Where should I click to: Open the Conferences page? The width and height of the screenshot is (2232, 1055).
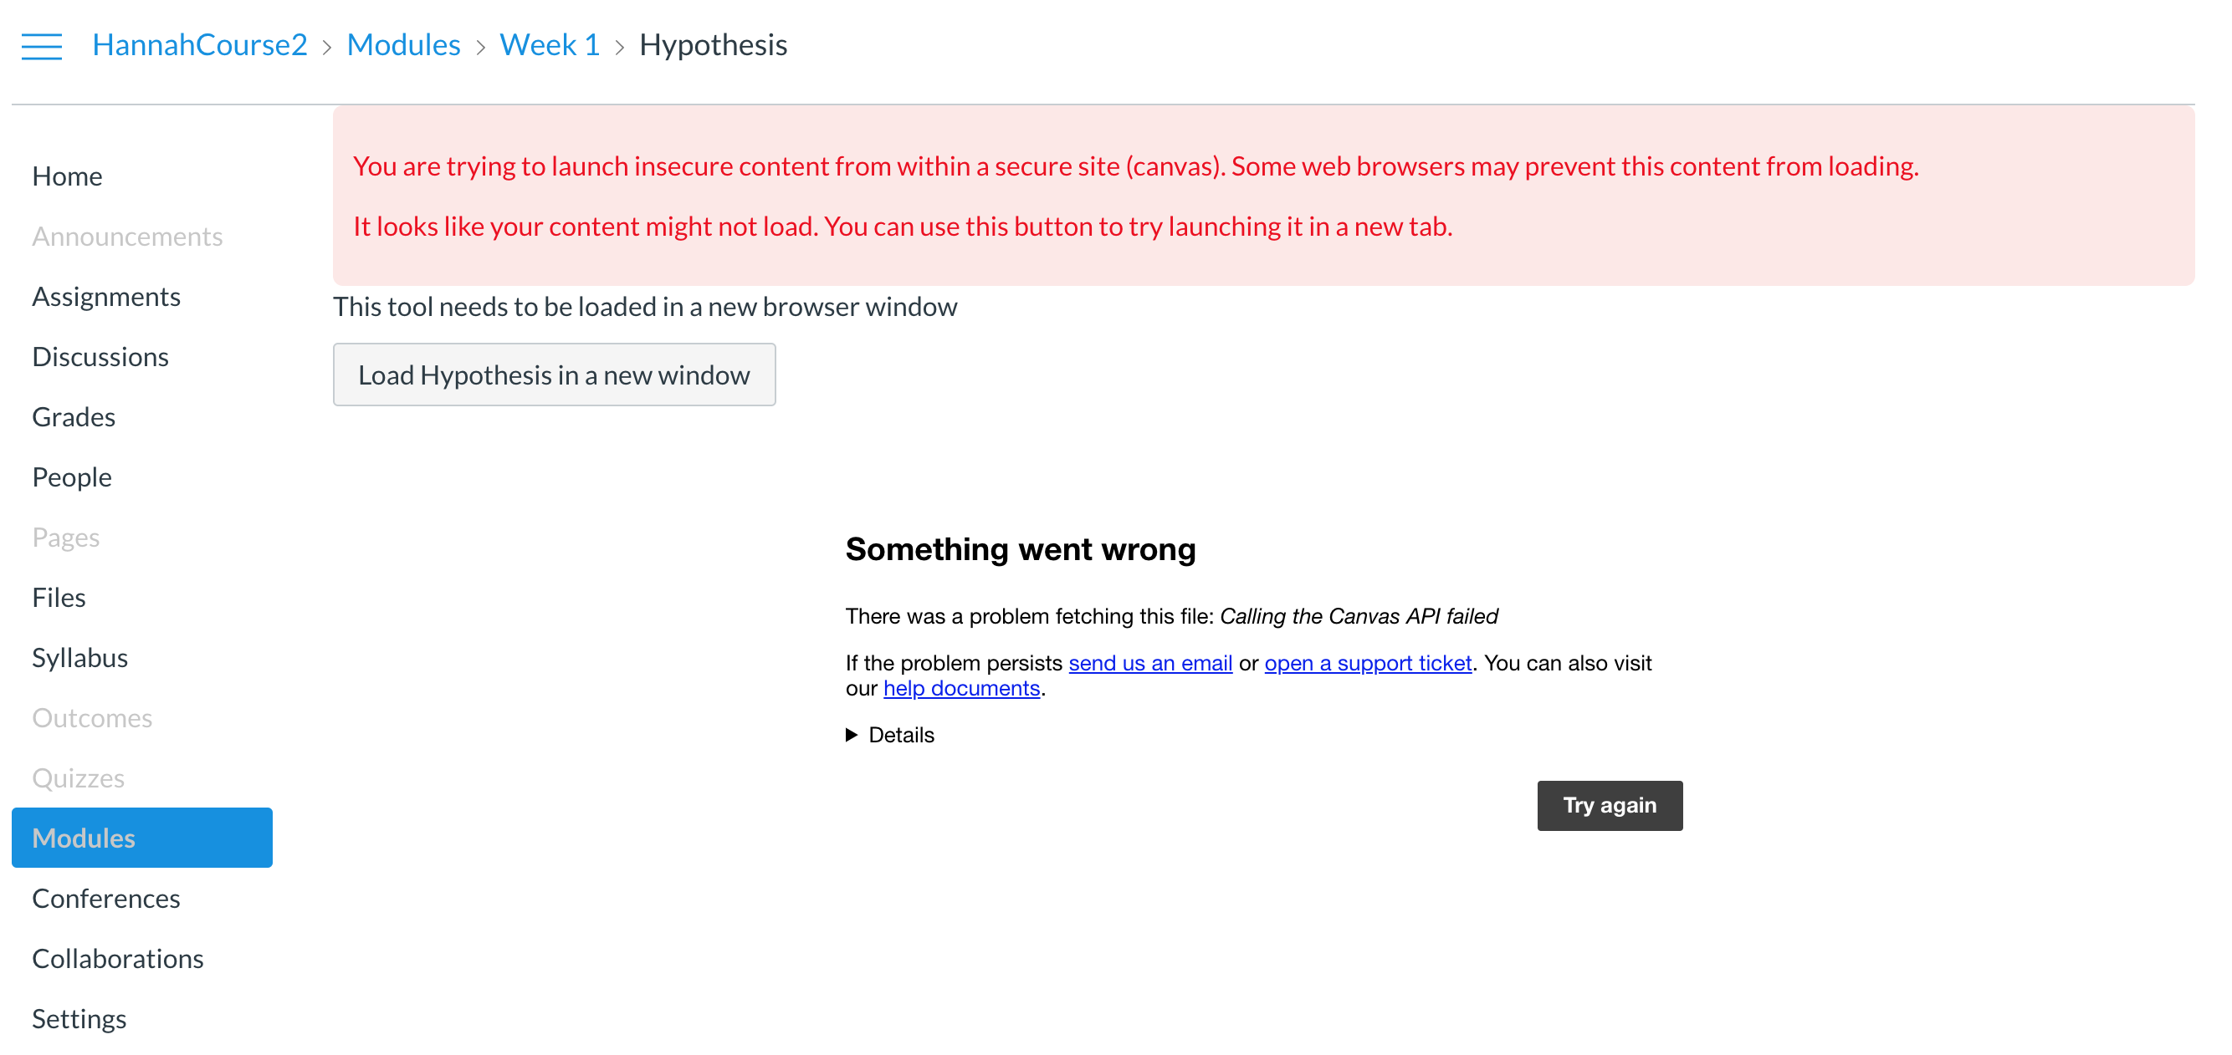105,898
